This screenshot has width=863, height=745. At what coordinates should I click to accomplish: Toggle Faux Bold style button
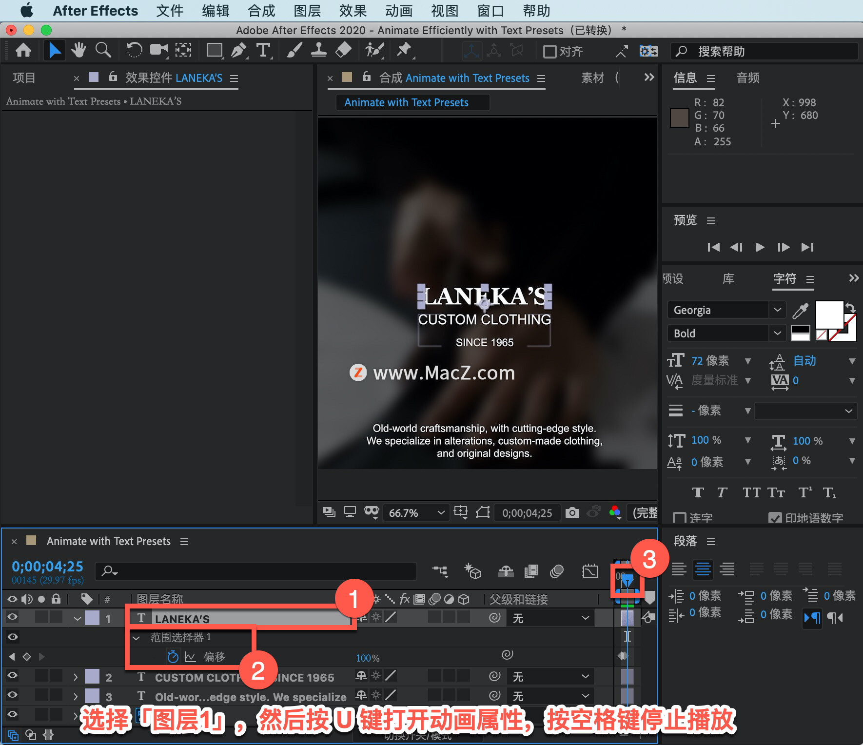(698, 492)
